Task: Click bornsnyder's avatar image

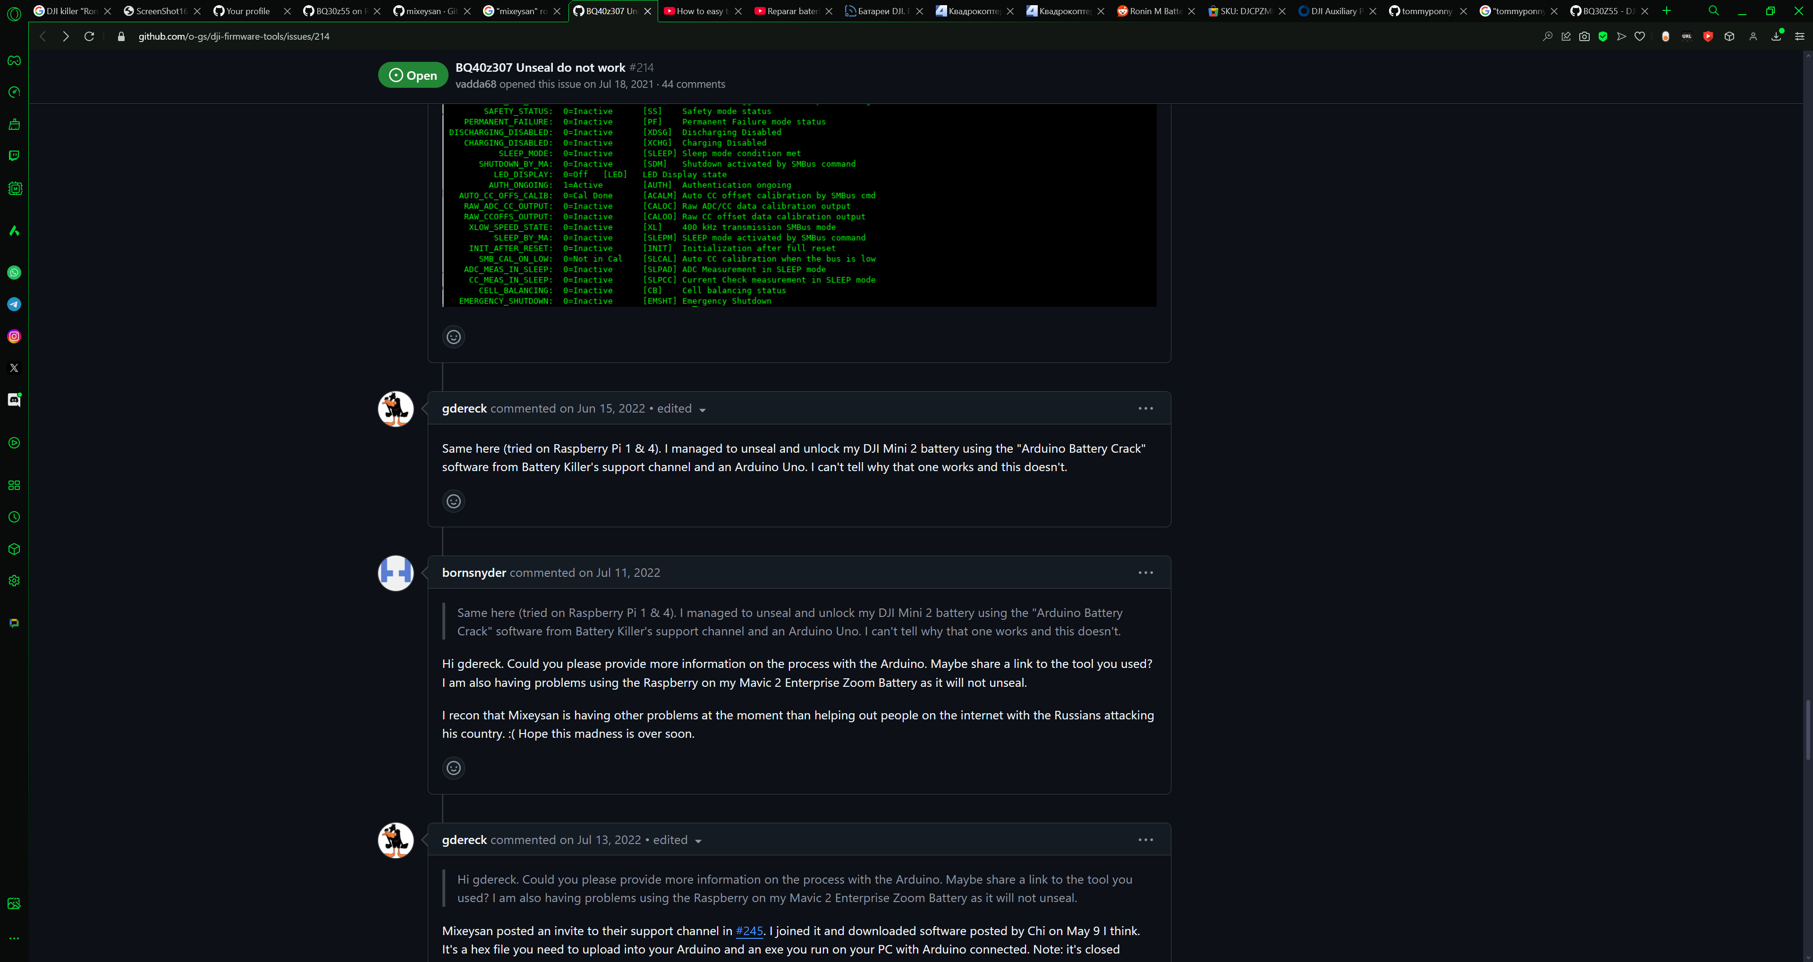Action: (x=396, y=574)
